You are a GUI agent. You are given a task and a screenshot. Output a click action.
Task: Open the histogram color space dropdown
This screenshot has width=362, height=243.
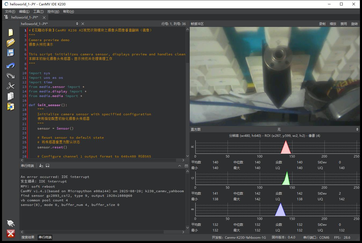pyautogui.click(x=279, y=129)
